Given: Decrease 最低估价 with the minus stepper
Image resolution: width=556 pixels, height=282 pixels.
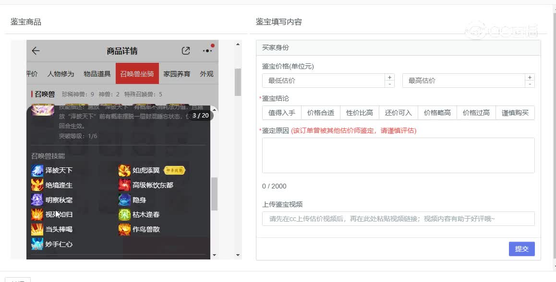Looking at the screenshot, I should point(390,84).
